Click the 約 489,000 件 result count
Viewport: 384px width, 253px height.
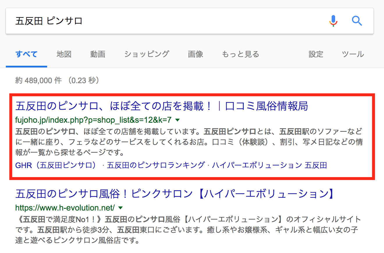(38, 81)
